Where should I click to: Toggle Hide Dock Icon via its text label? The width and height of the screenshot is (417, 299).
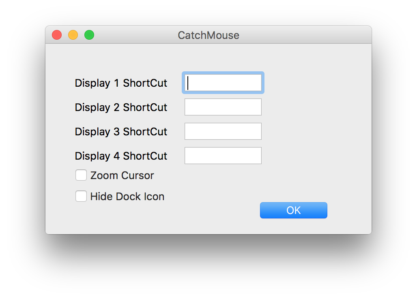coord(127,196)
